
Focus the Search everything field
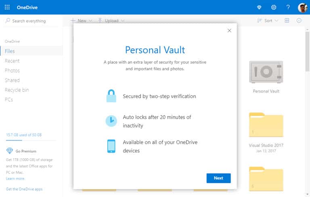31,21
